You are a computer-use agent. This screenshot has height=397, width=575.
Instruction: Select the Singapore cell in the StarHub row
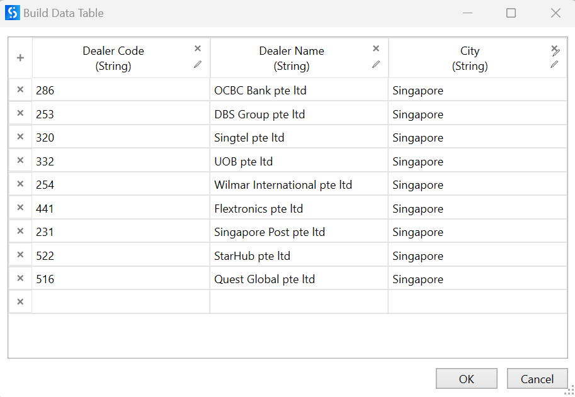point(477,255)
